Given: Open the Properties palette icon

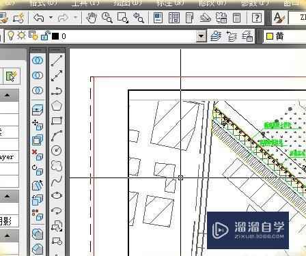Looking at the screenshot, I should (x=158, y=18).
